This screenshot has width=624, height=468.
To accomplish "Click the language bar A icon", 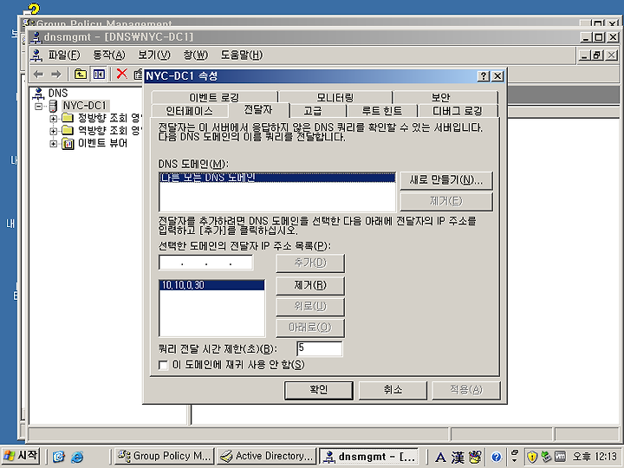I will tap(439, 458).
